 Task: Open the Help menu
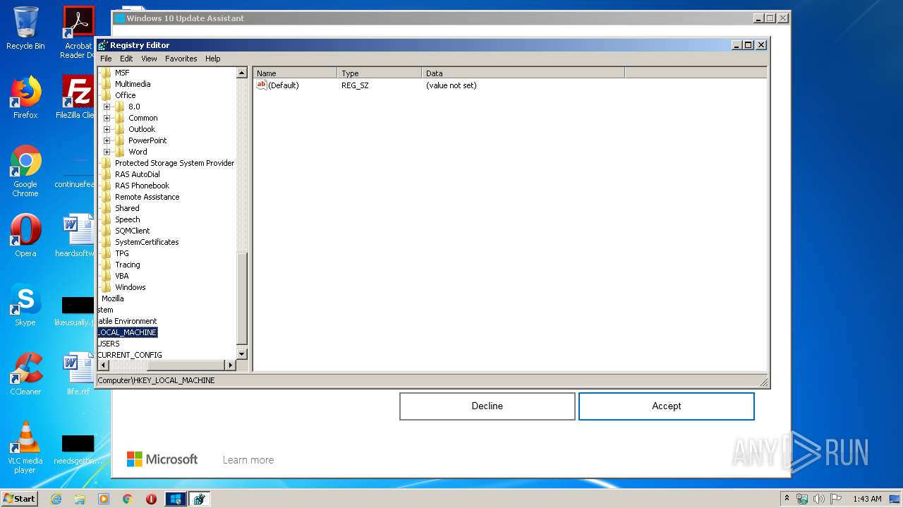(213, 59)
